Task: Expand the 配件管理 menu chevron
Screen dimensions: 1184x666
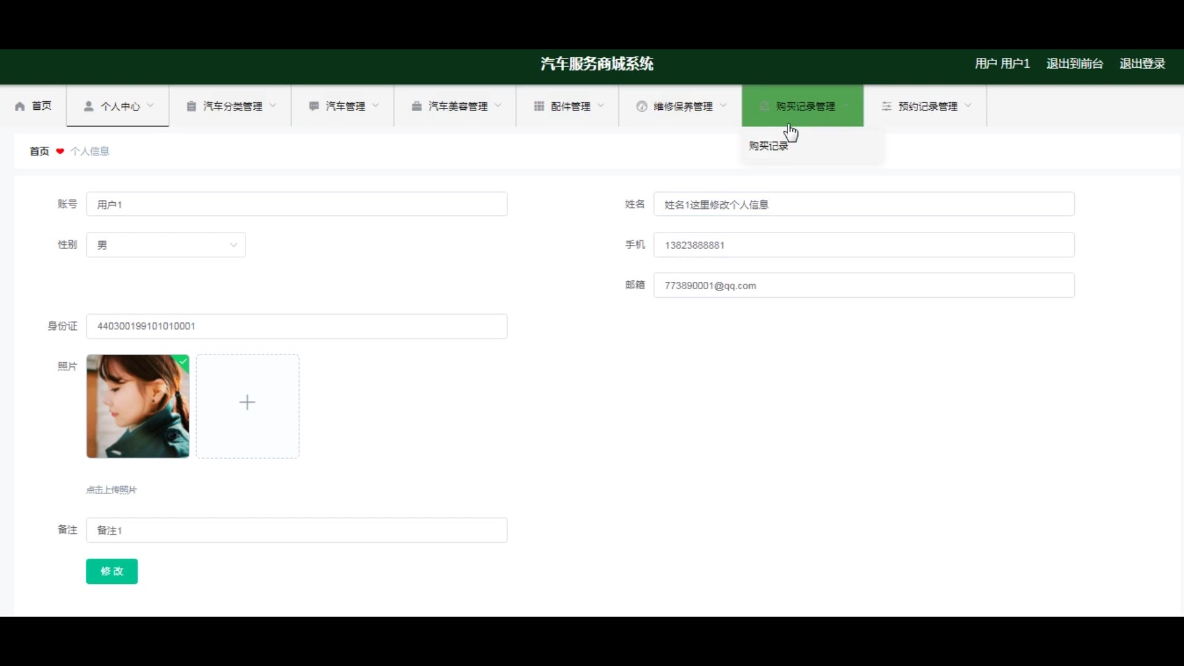Action: tap(601, 106)
